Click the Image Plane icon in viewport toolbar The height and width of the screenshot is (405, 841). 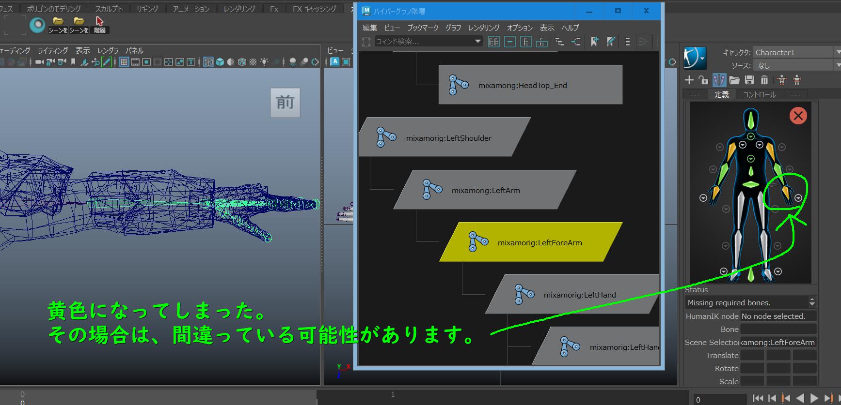coord(84,62)
